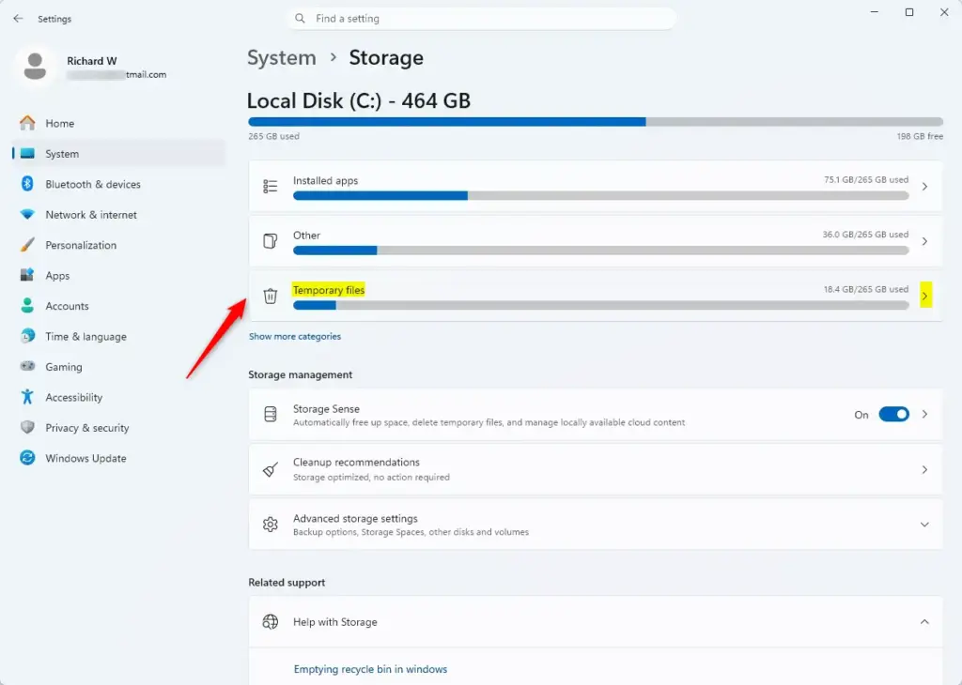
Task: Click the Storage Sense title
Action: point(326,409)
